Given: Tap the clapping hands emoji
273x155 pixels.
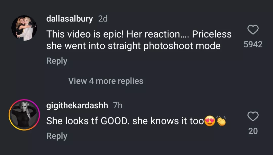Looking at the screenshot, I should click(x=221, y=121).
